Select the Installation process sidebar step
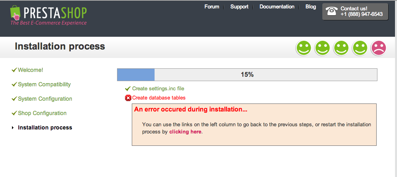The height and width of the screenshot is (177, 397). tap(45, 127)
